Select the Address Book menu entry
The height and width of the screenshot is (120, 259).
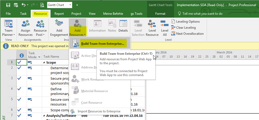(x=83, y=67)
